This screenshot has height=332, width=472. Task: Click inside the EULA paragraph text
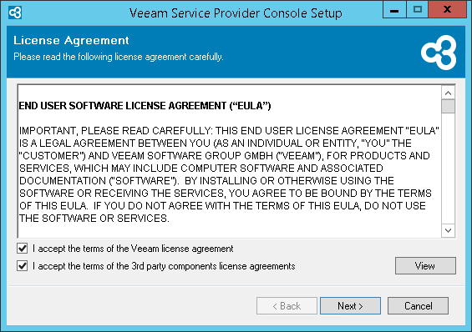point(229,174)
